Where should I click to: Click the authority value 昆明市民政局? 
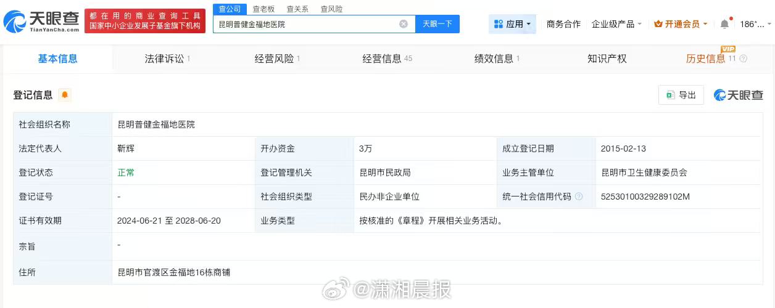click(385, 172)
